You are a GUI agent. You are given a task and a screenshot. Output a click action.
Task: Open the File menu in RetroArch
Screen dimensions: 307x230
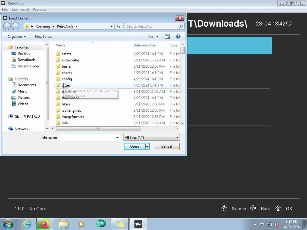(x=5, y=9)
